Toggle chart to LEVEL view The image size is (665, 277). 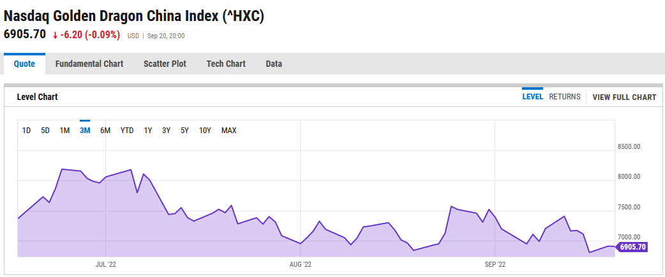pyautogui.click(x=532, y=97)
